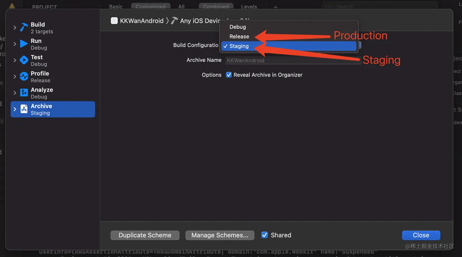
Task: Click the Archive action icon
Action: click(x=24, y=109)
